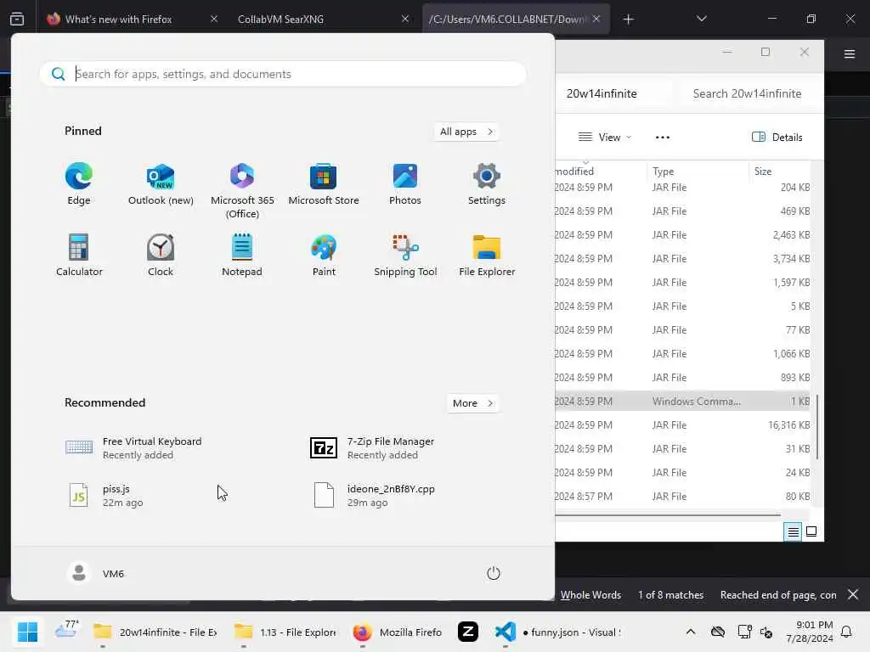This screenshot has height=652, width=870.
Task: Open the clock and date flyout
Action: pyautogui.click(x=810, y=632)
